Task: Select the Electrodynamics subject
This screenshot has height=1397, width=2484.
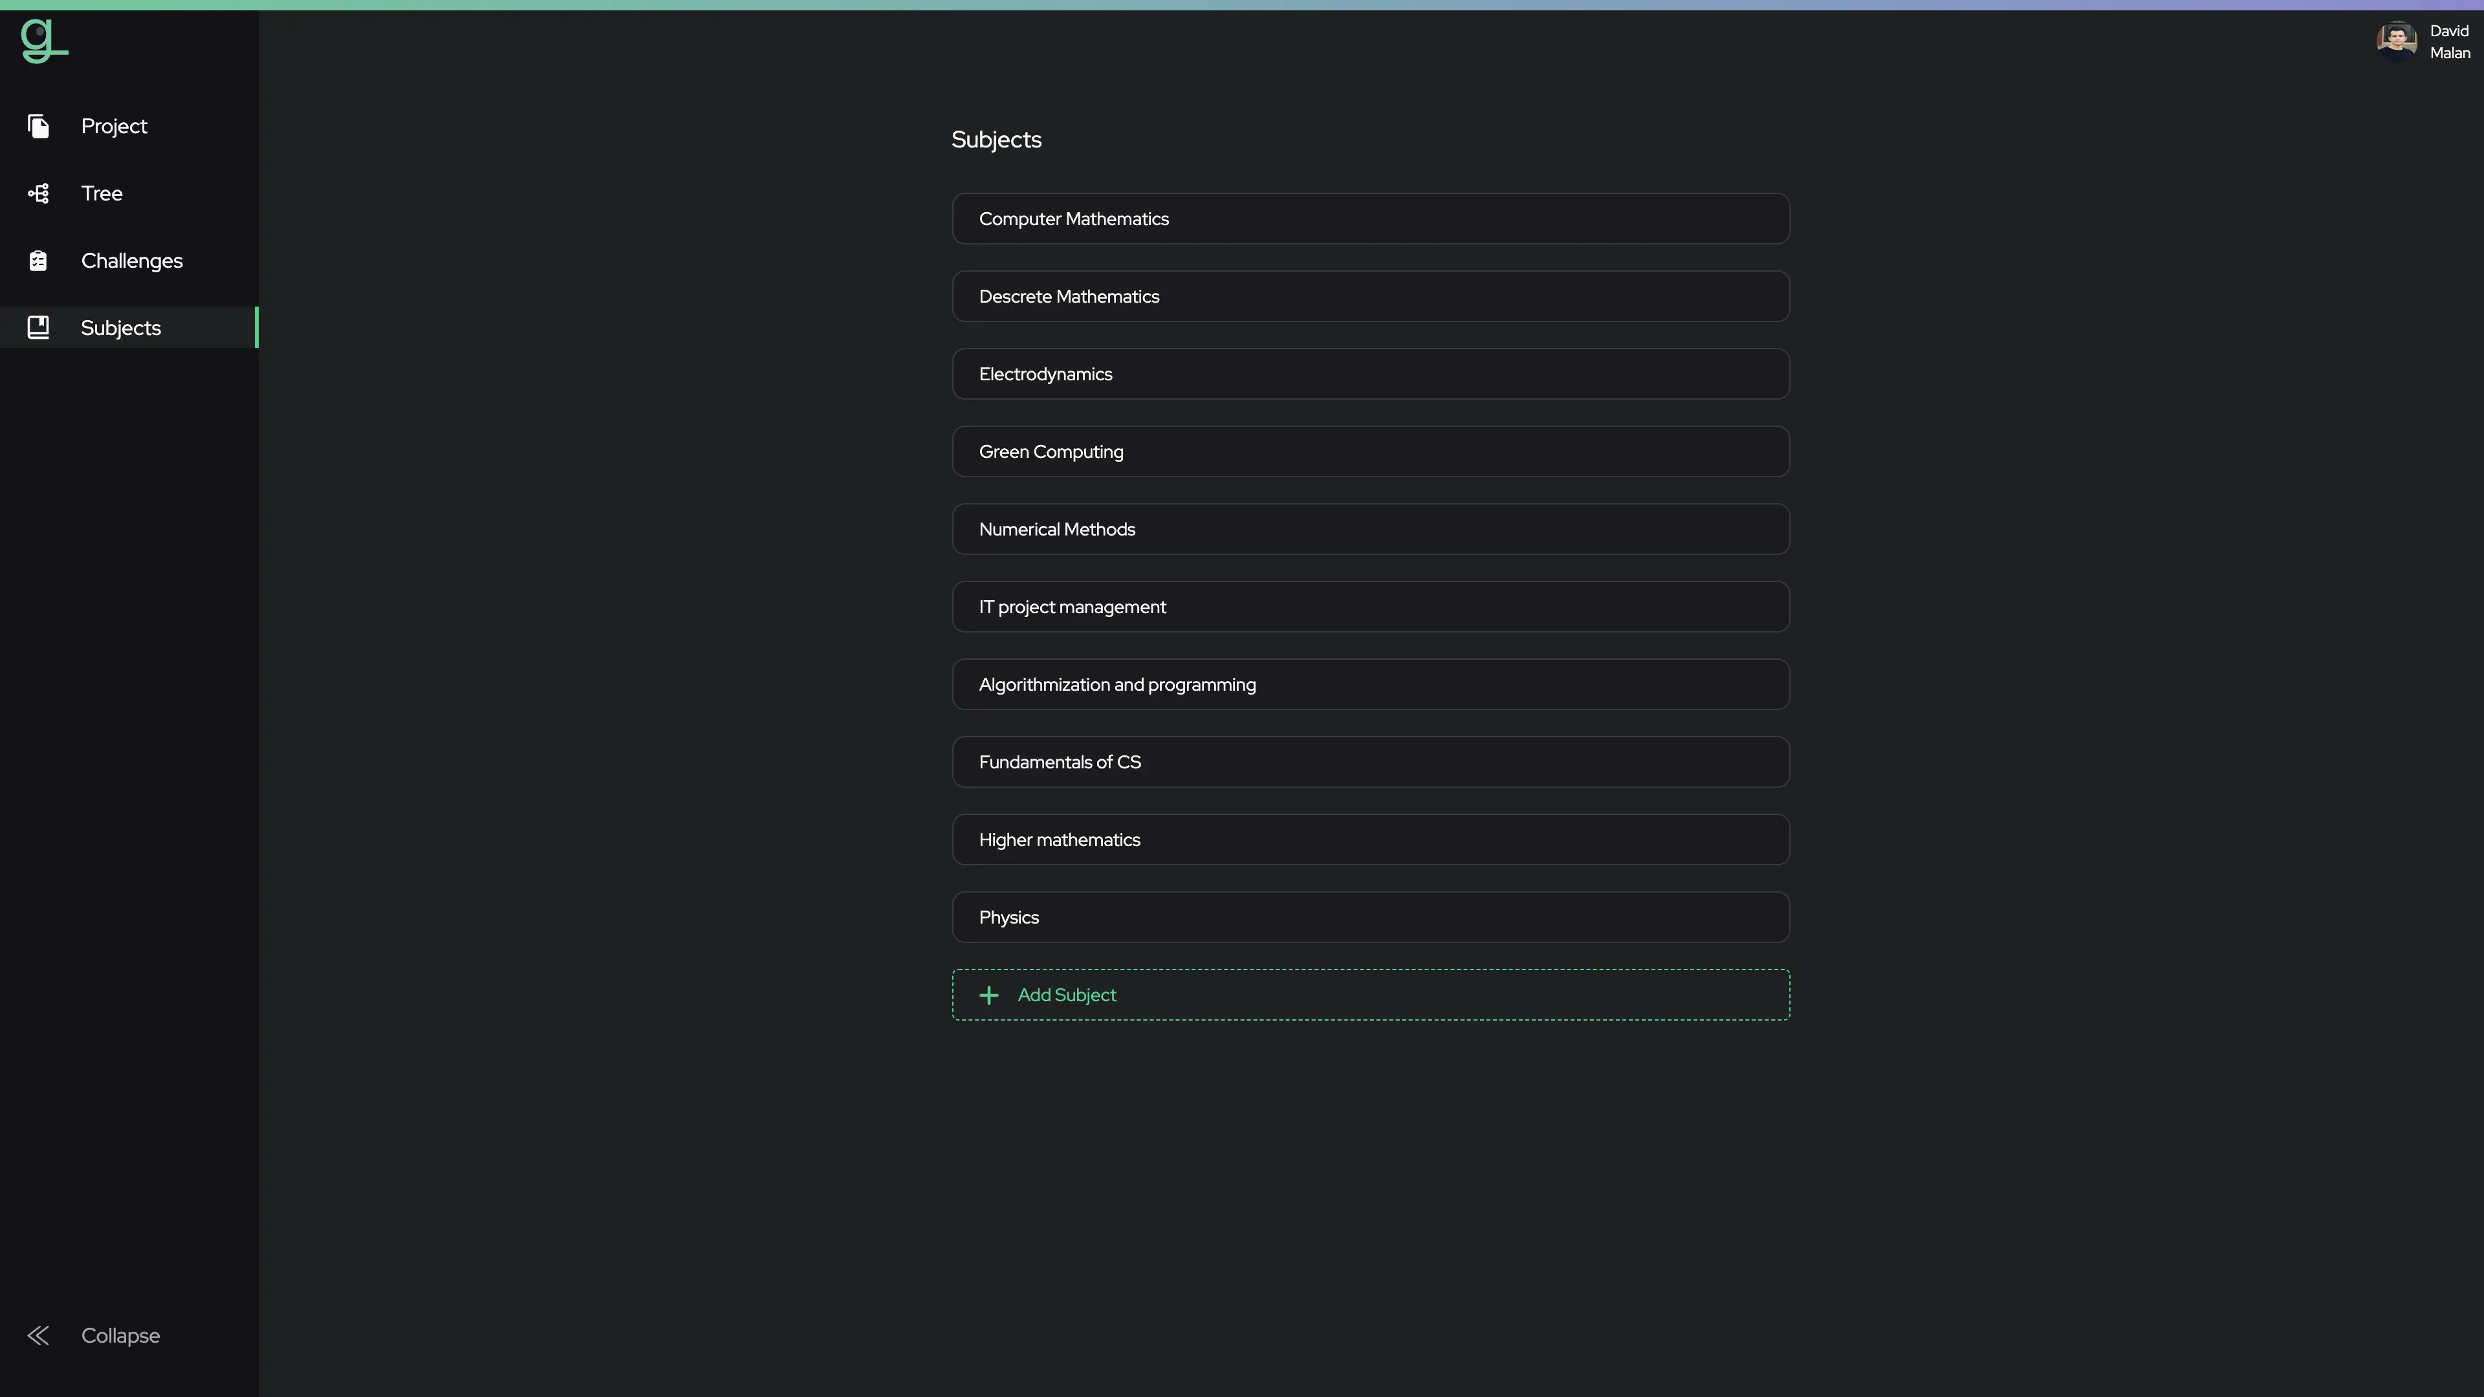Action: click(x=1370, y=374)
